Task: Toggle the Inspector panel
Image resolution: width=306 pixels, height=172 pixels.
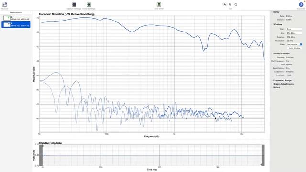Action: (301, 4)
